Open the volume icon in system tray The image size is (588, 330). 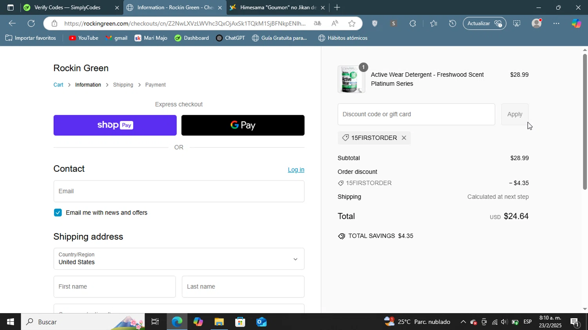point(505,322)
